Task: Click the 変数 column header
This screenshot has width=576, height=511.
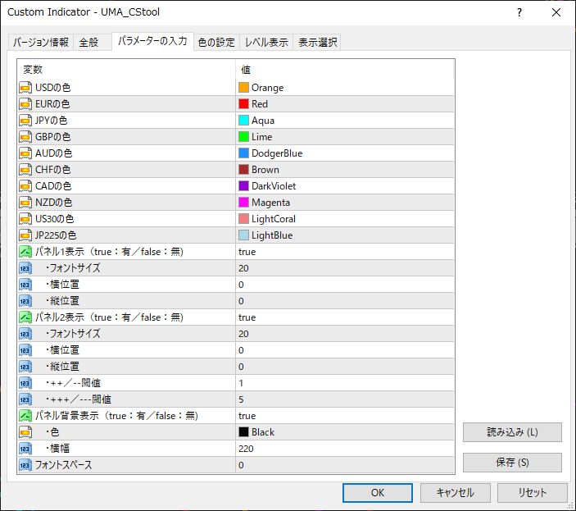Action: point(126,70)
